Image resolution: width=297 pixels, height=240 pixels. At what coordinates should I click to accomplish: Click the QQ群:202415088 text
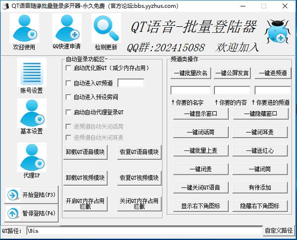tap(166, 48)
